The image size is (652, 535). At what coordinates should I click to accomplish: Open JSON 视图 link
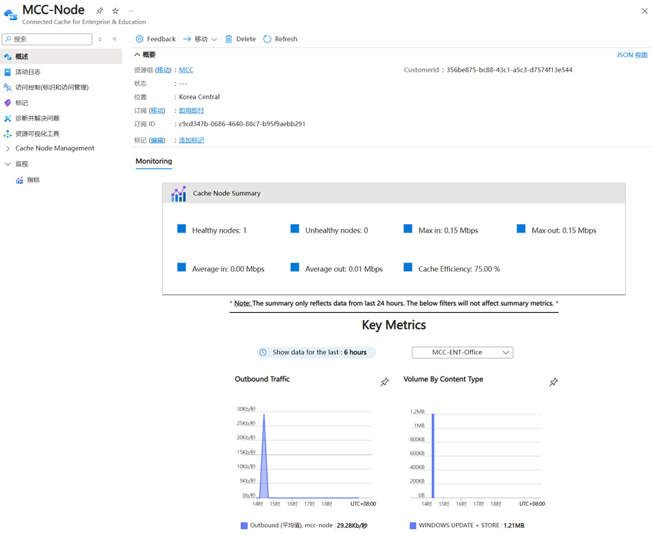pyautogui.click(x=632, y=55)
